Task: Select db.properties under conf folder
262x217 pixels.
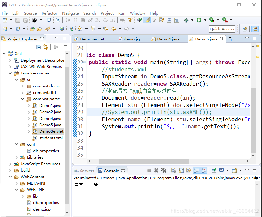Action: [46, 151]
